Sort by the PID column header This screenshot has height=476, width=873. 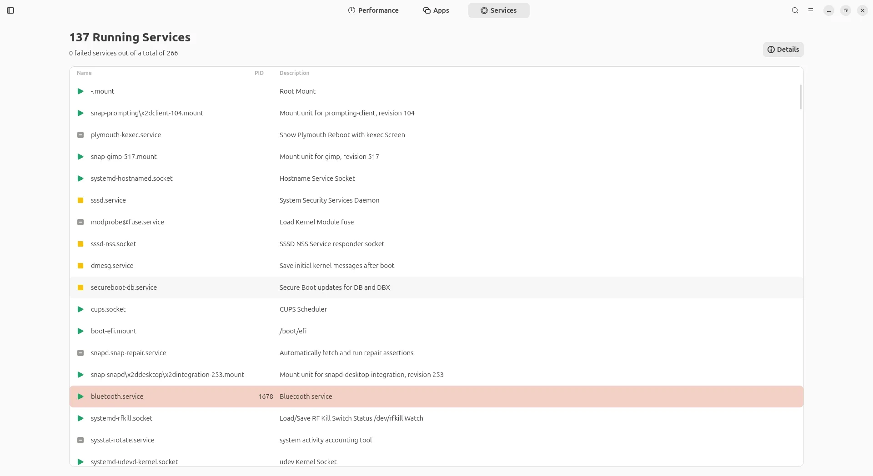click(259, 73)
